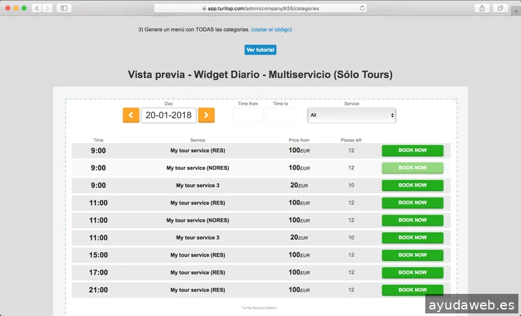
Task: Click the previous day orange arrow
Action: [x=131, y=115]
